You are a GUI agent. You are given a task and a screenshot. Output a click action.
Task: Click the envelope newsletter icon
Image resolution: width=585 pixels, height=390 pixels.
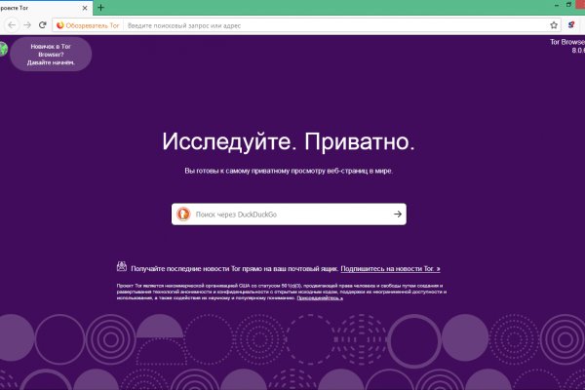[x=121, y=266]
